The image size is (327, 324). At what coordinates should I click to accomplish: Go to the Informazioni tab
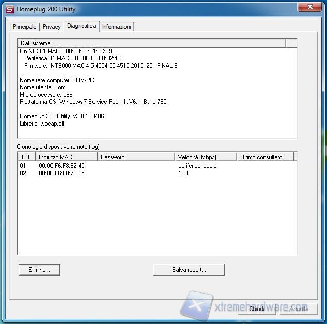pos(117,27)
